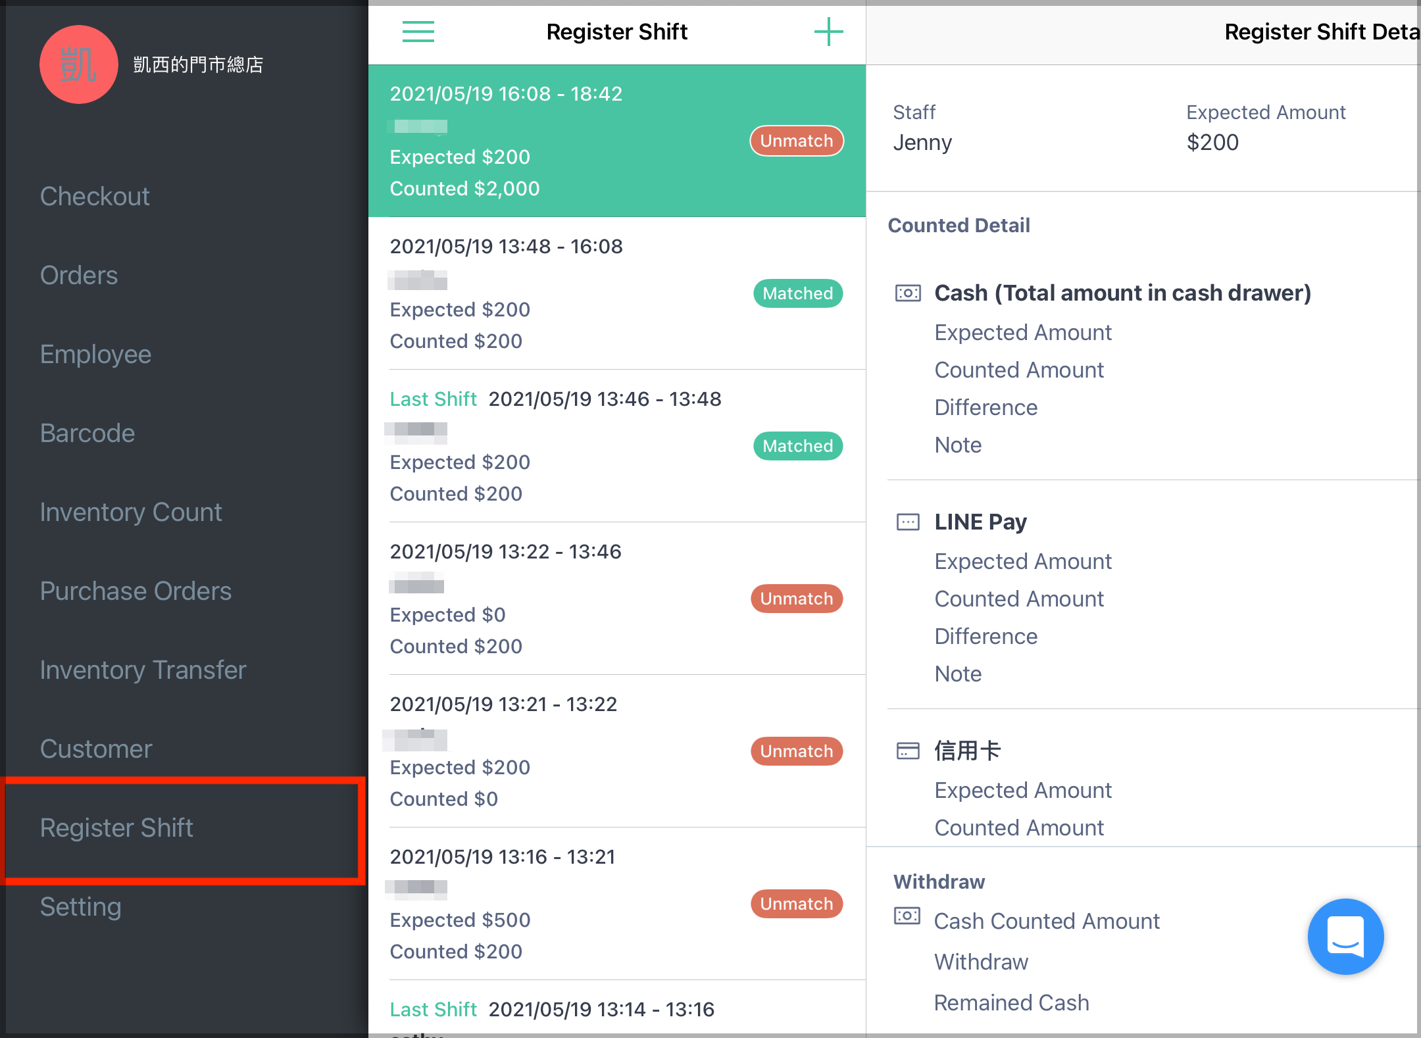
Task: Click the red store avatar logo
Action: [79, 64]
